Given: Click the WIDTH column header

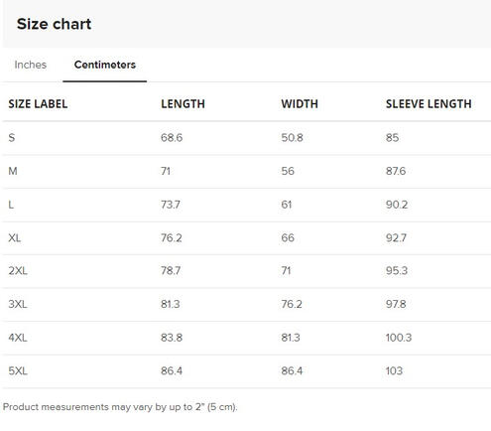Looking at the screenshot, I should click(300, 104).
